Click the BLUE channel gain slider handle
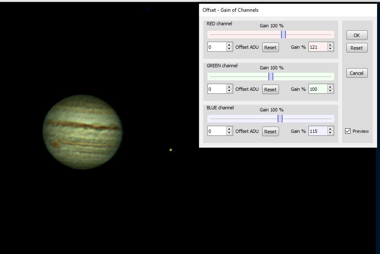This screenshot has height=254, width=380. coord(280,119)
